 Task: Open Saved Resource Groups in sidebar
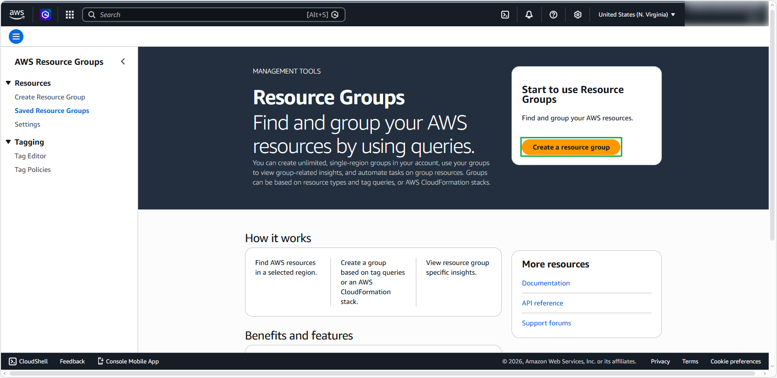click(52, 111)
